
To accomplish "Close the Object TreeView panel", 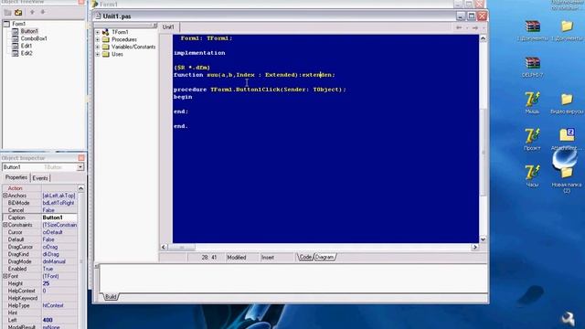I will pyautogui.click(x=81, y=2).
